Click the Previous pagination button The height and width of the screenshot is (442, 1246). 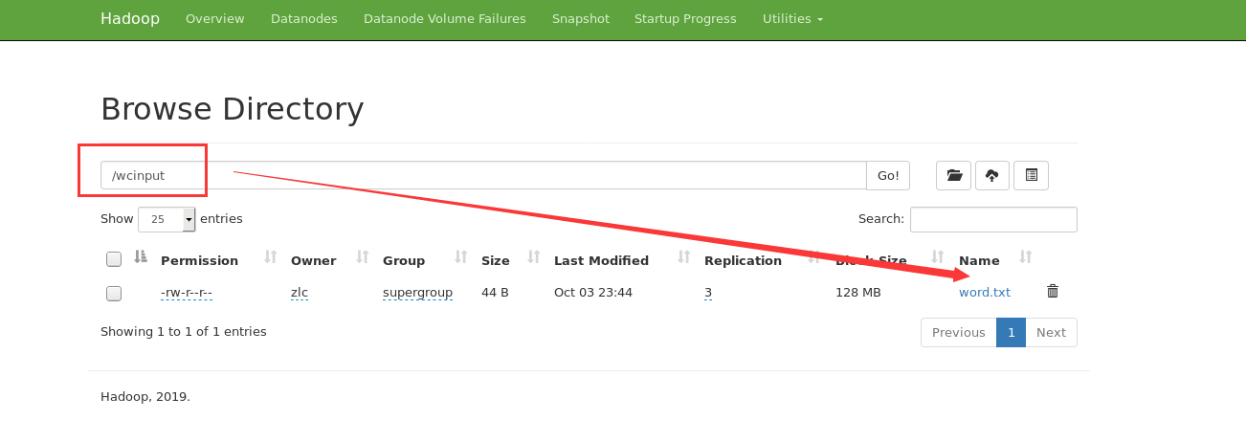tap(959, 333)
